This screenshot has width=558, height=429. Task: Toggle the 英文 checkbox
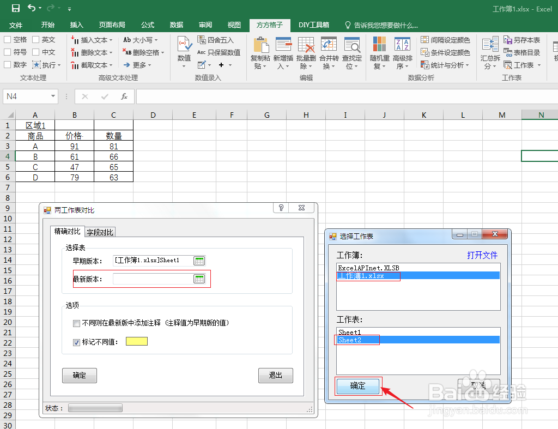(35, 39)
